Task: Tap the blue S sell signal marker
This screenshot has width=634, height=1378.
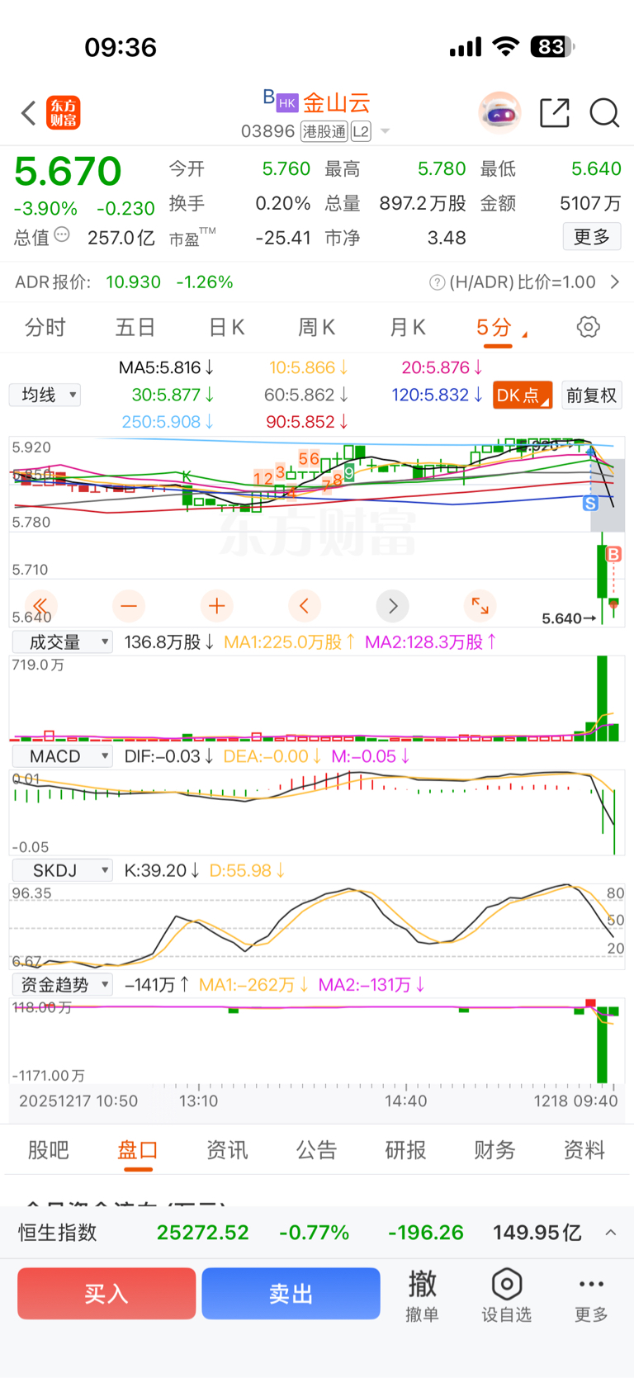Action: (590, 503)
